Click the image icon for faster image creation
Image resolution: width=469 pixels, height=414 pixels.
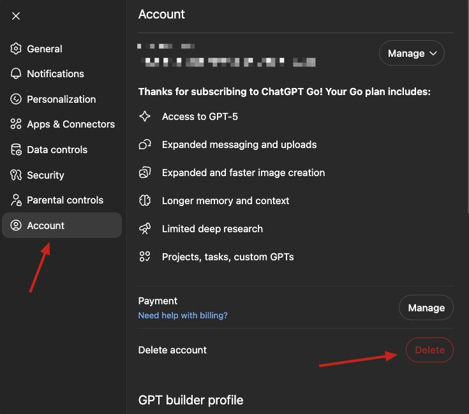145,172
